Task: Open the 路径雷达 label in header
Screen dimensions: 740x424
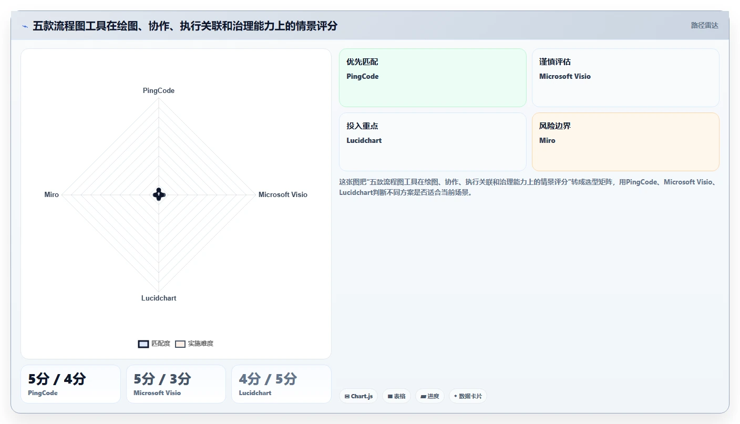Action: coord(704,25)
